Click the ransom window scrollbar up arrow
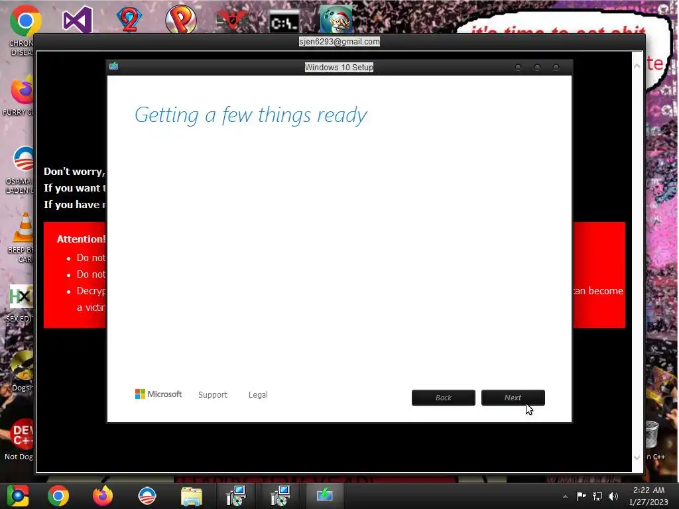 [637, 66]
